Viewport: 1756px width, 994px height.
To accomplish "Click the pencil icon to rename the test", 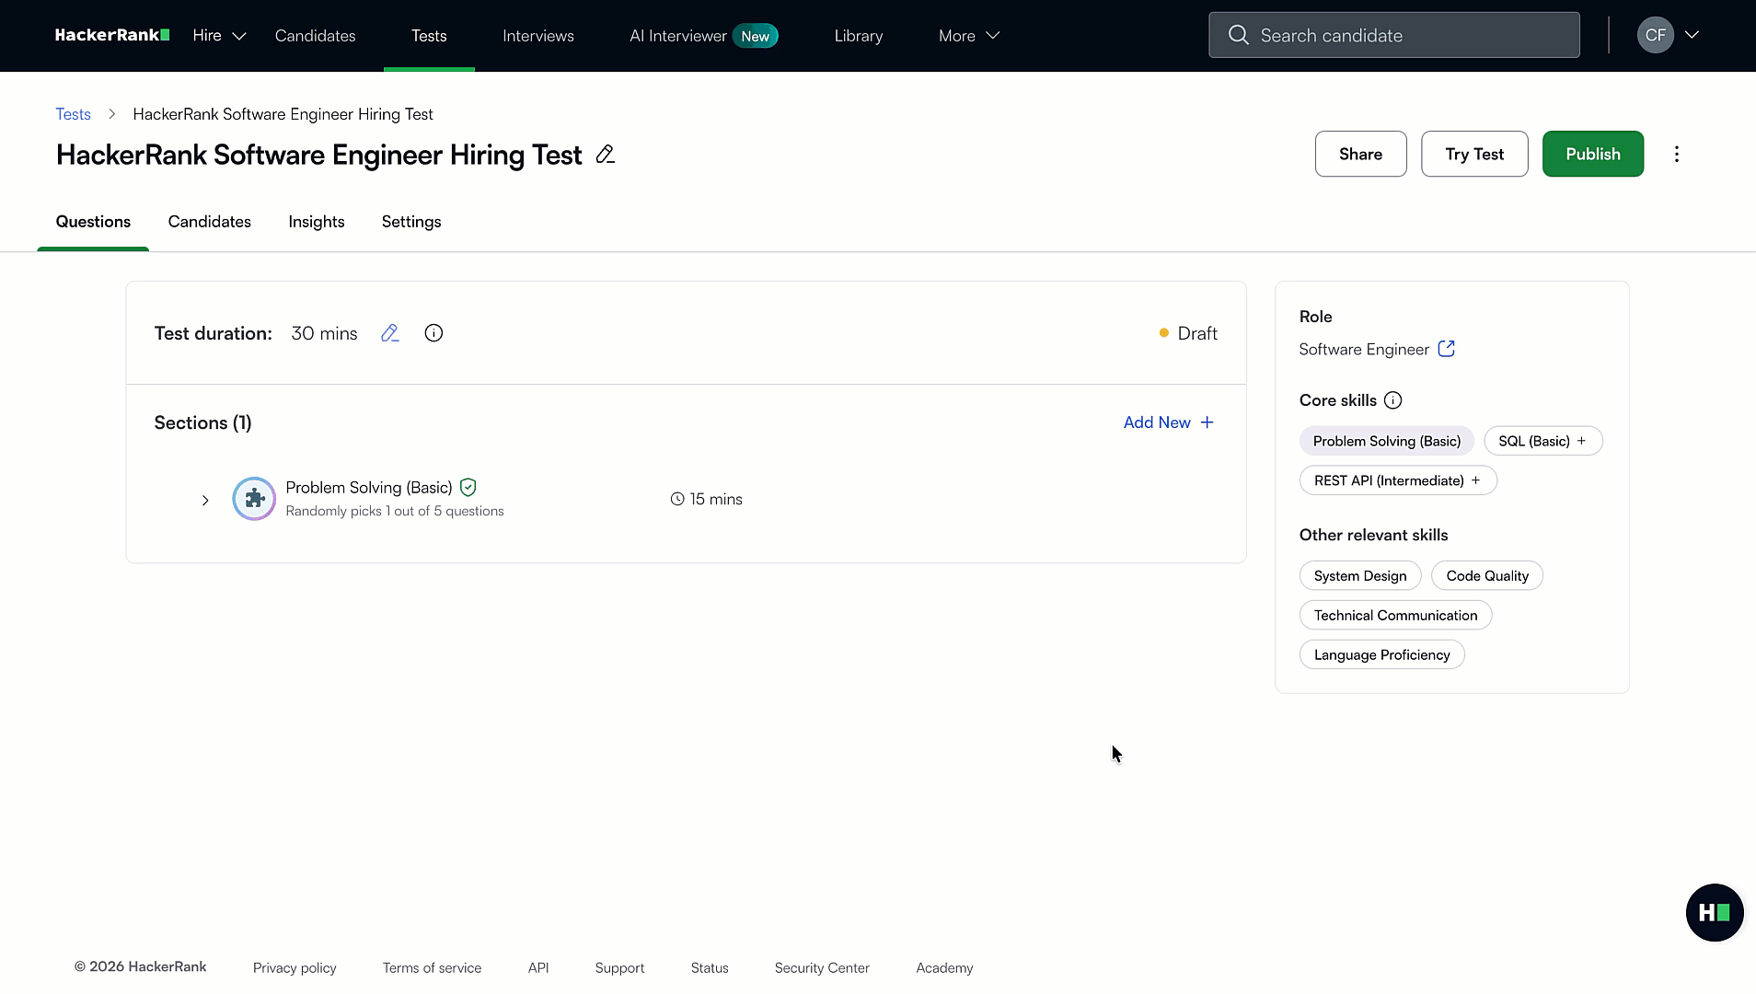I will tap(605, 155).
